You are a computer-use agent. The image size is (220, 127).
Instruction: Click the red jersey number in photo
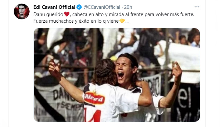point(92,115)
